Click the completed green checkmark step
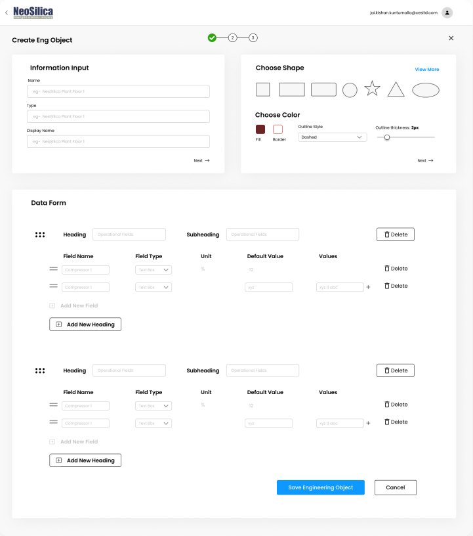The height and width of the screenshot is (536, 473). (x=212, y=37)
